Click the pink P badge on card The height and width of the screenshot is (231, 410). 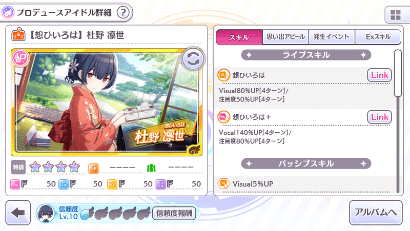[20, 58]
